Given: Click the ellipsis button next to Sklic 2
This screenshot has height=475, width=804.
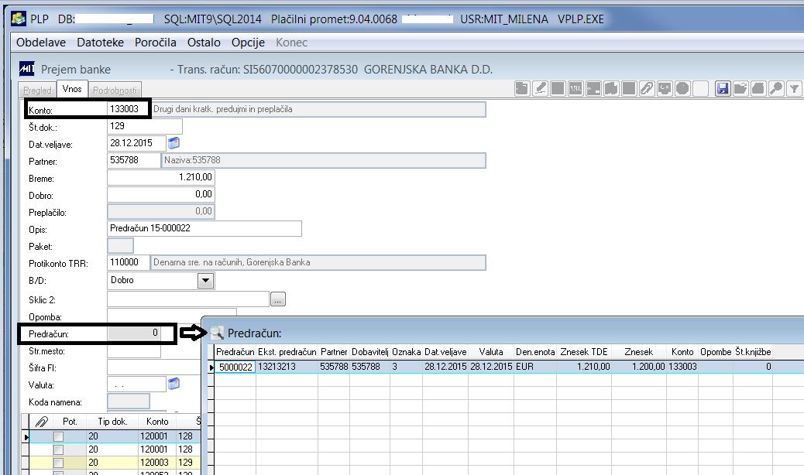Looking at the screenshot, I should point(278,299).
